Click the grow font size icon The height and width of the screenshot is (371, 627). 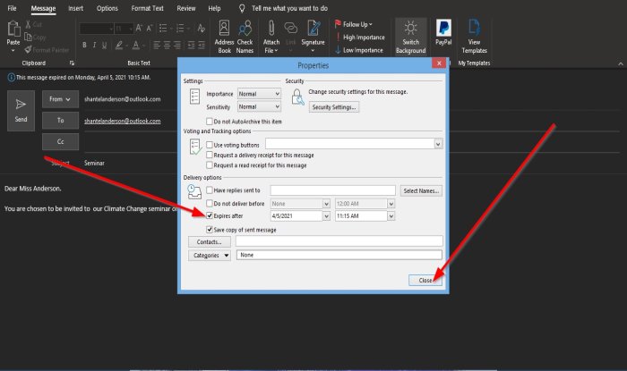pyautogui.click(x=138, y=28)
